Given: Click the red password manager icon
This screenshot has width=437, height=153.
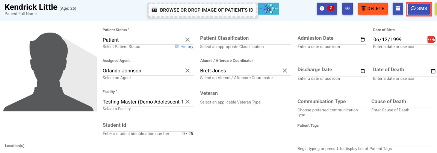Looking at the screenshot, I should pos(431,39).
